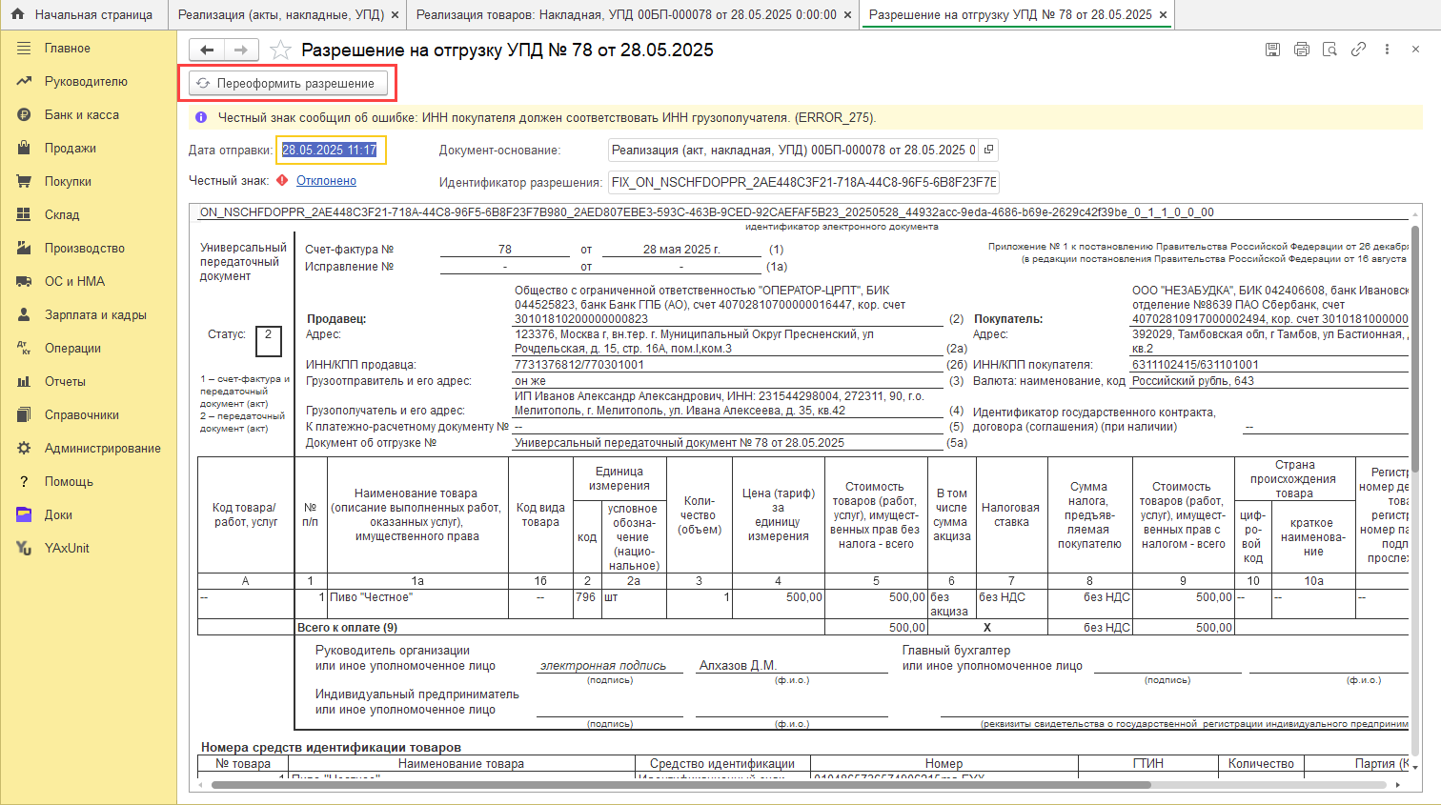Open the linked Документ-основание with its open button

click(x=988, y=150)
